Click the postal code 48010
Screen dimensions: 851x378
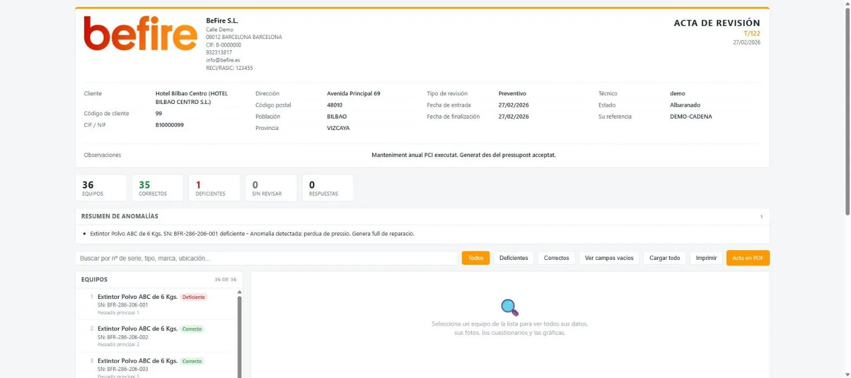[x=335, y=105]
